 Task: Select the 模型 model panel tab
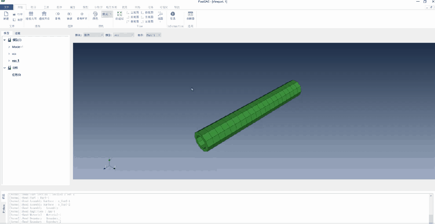click(x=6, y=33)
